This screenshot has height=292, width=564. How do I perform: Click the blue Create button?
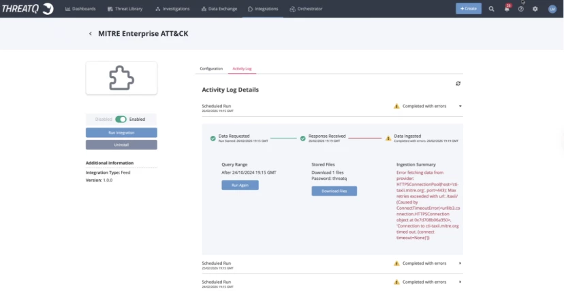tap(469, 9)
